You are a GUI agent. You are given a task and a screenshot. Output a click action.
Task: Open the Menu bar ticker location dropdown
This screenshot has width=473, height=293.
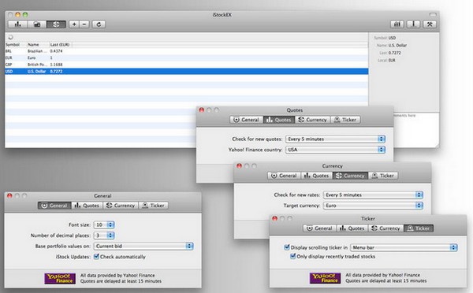[x=404, y=247]
